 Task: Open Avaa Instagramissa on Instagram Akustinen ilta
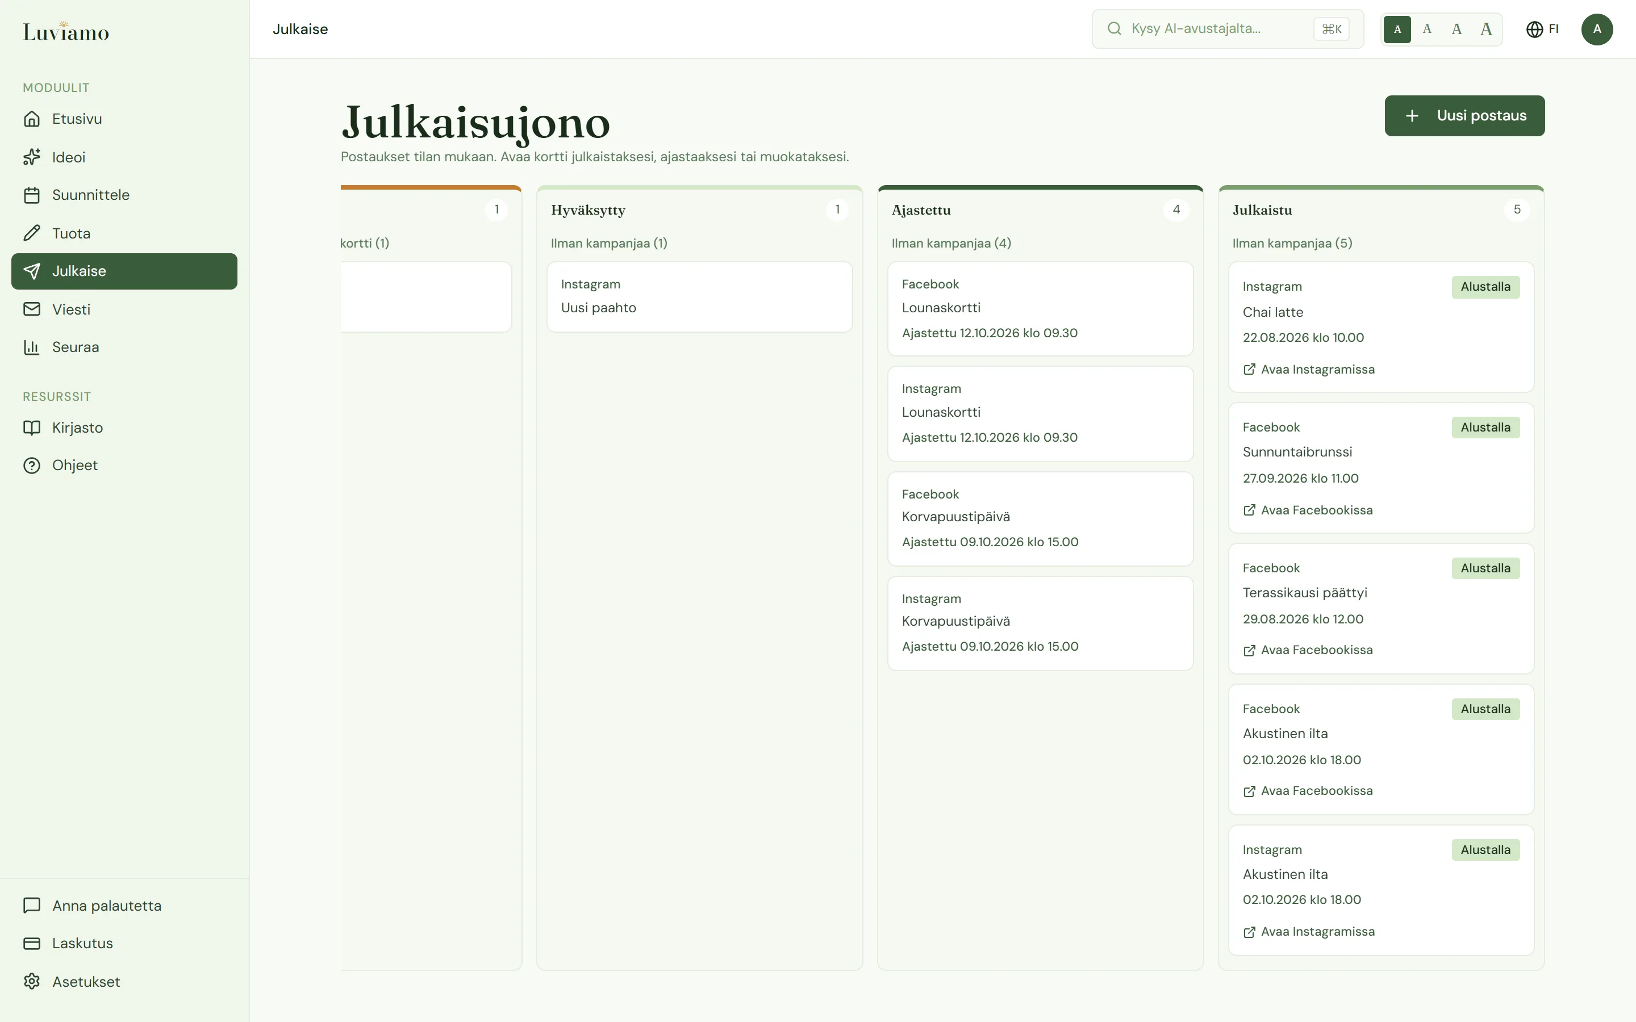pos(1308,931)
